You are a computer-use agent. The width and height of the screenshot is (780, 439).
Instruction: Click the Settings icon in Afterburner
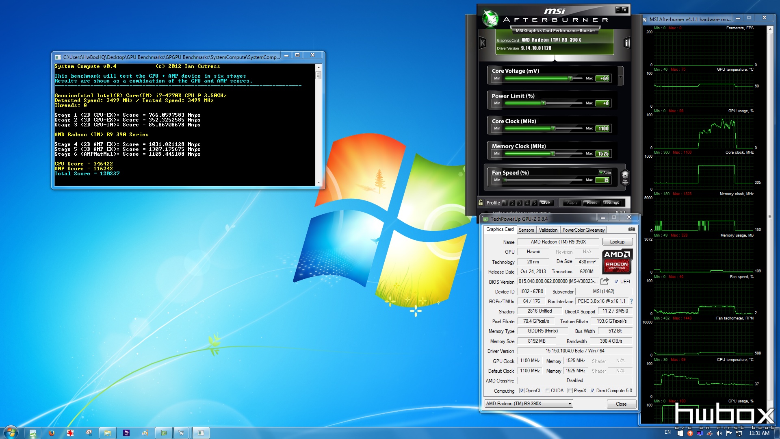click(611, 202)
